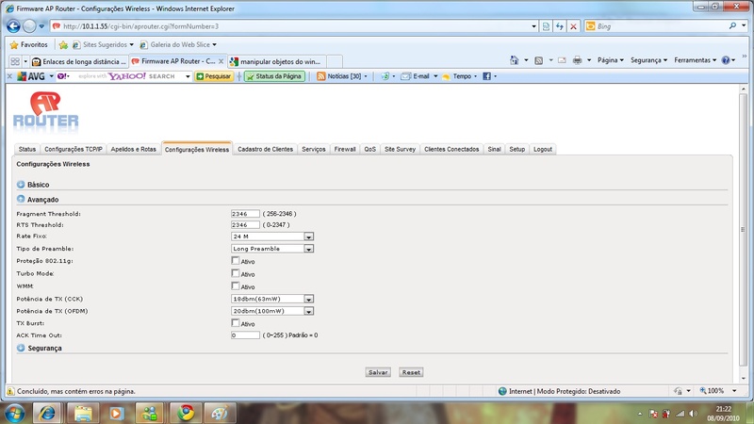Screen dimensions: 754x424
Task: Open Favoritos star button
Action: [29, 44]
